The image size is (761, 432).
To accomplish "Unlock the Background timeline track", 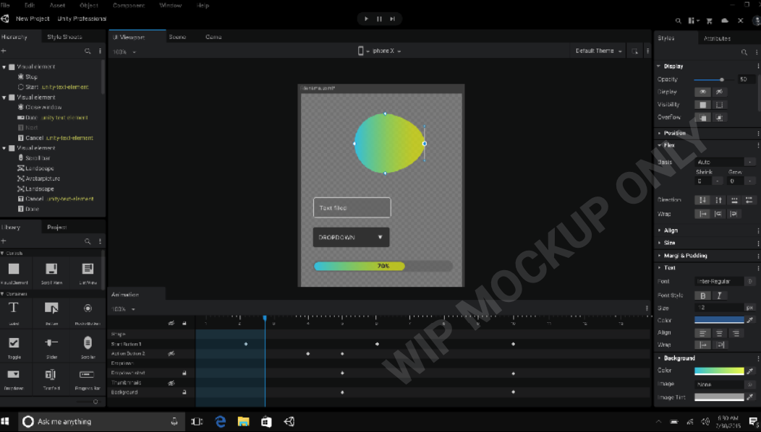I will point(184,392).
